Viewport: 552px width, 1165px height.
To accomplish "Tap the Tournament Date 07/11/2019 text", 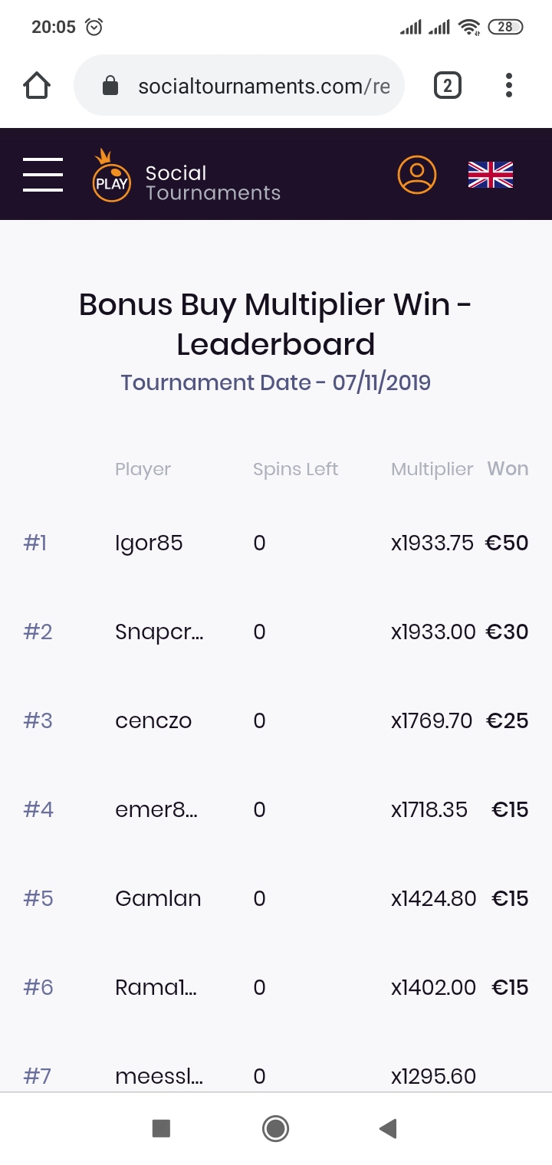I will click(x=276, y=382).
